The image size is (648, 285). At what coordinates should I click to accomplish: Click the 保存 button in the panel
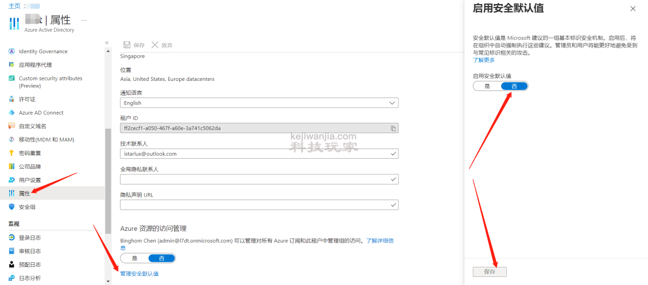click(x=490, y=271)
